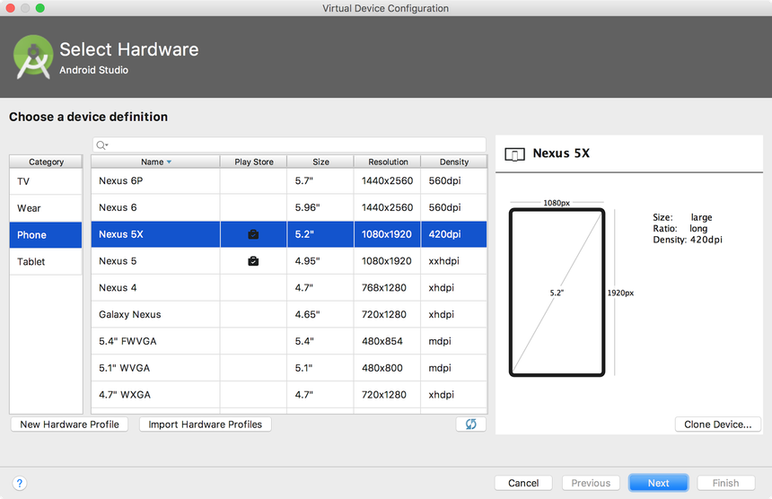Choose the Wear category
Screen dimensions: 772x499
tap(45, 208)
